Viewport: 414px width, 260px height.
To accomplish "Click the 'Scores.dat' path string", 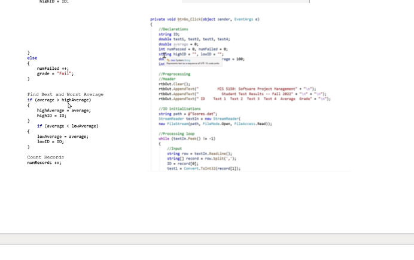I will [x=202, y=114].
